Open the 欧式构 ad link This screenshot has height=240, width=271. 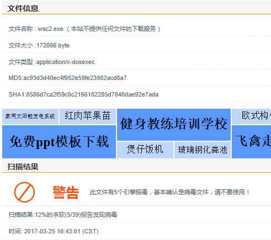click(x=252, y=116)
